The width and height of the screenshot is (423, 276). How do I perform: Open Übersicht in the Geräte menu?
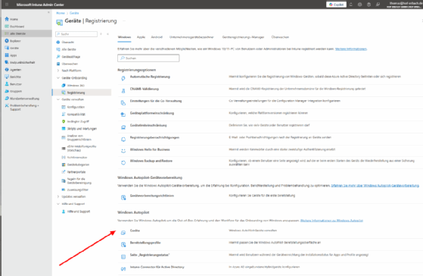point(67,42)
